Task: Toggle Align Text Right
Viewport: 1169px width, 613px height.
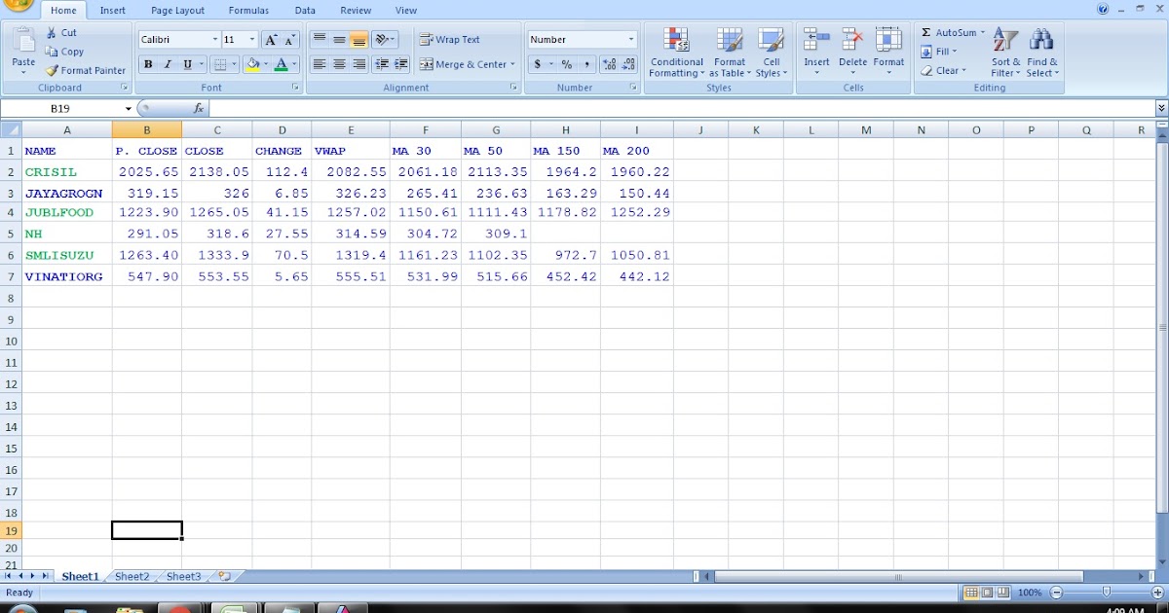Action: click(358, 64)
